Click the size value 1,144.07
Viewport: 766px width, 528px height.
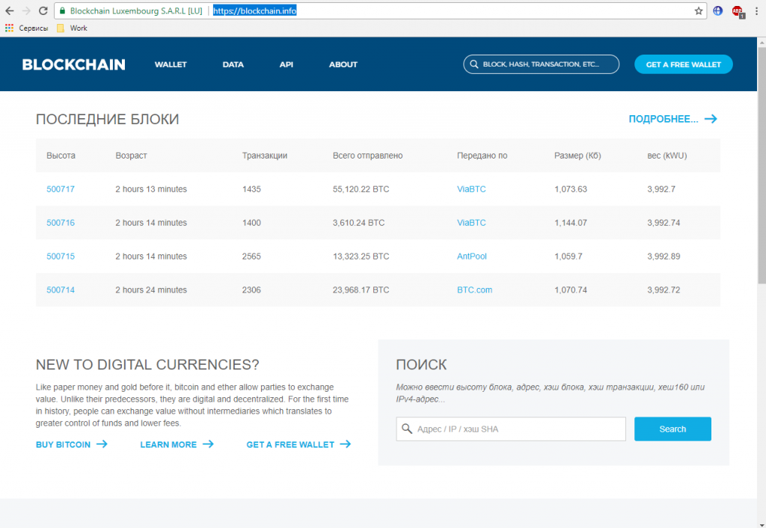571,223
